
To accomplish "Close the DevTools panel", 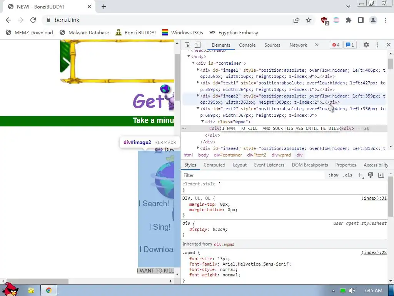I will (389, 45).
